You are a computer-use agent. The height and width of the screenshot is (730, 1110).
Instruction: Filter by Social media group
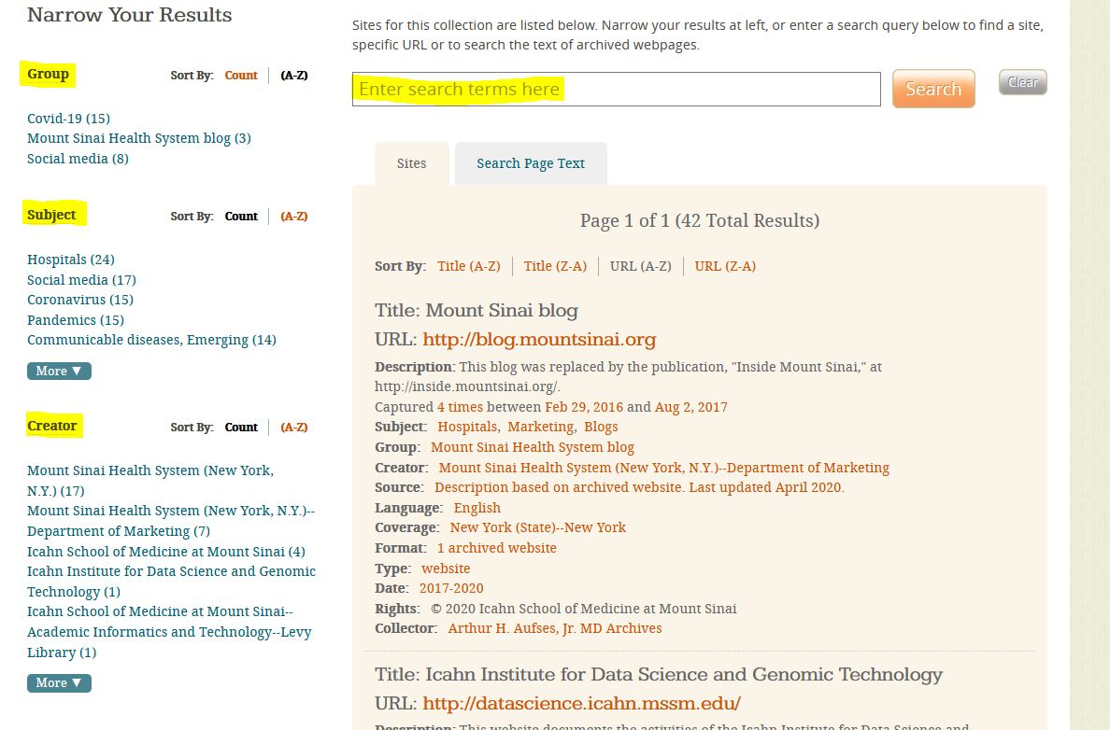(x=78, y=159)
